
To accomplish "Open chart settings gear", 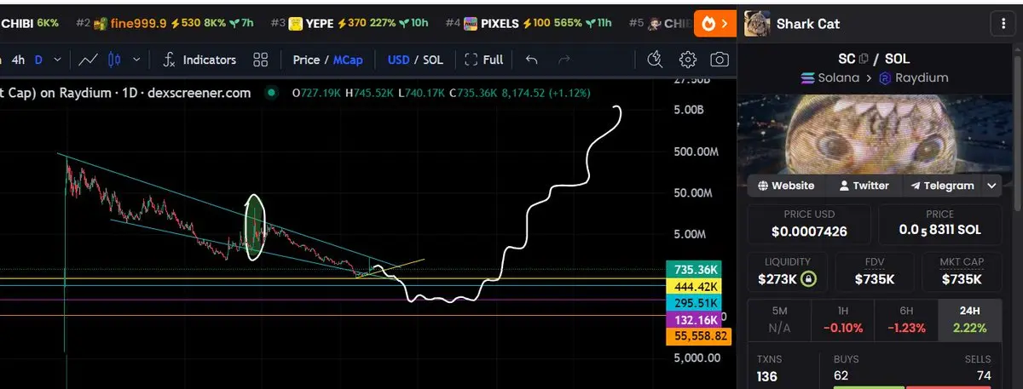I will coord(688,60).
